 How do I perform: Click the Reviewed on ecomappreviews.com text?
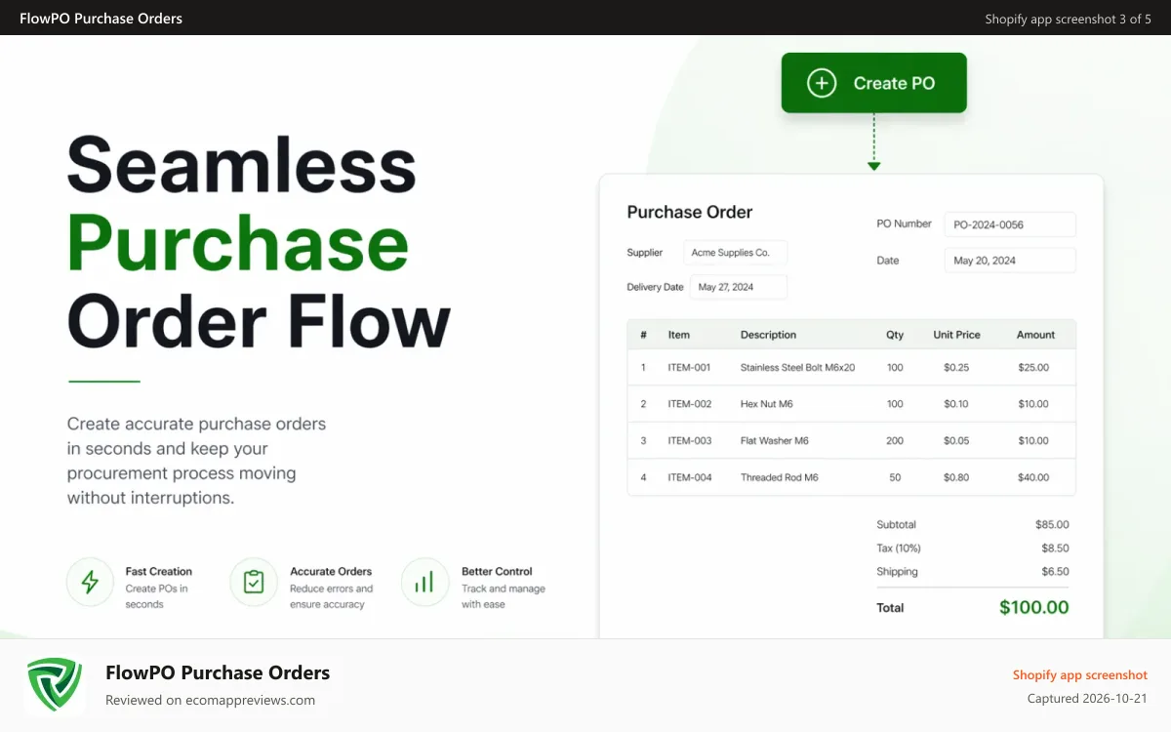210,700
